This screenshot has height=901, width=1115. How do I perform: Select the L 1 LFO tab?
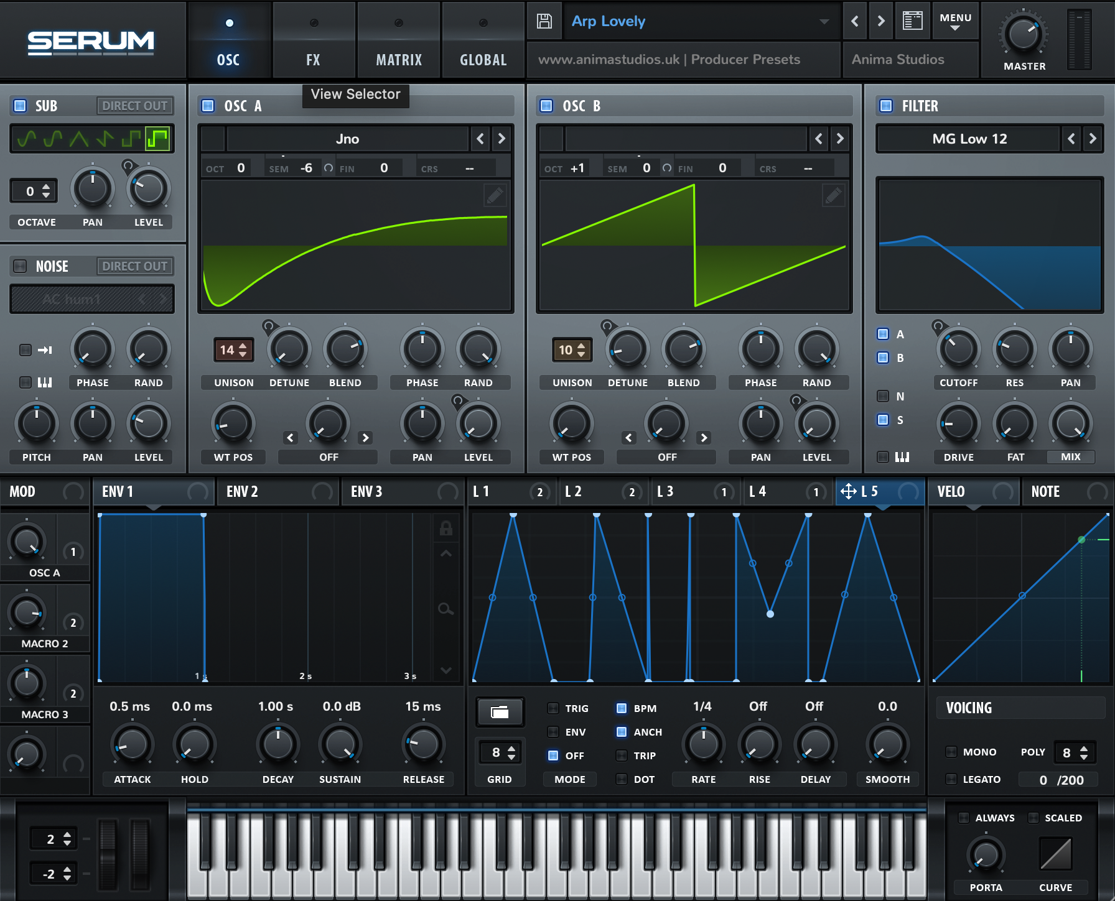(511, 492)
